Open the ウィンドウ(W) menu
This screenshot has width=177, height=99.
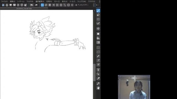[x=82, y=1]
